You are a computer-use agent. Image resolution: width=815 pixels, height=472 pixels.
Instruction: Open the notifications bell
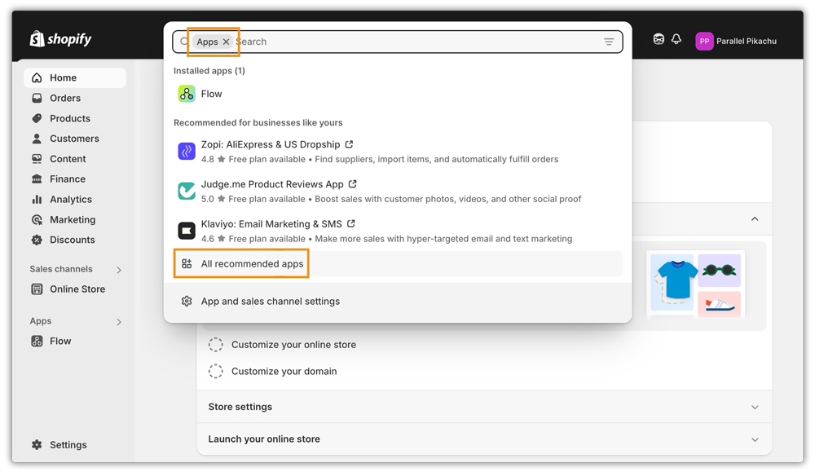(x=676, y=39)
